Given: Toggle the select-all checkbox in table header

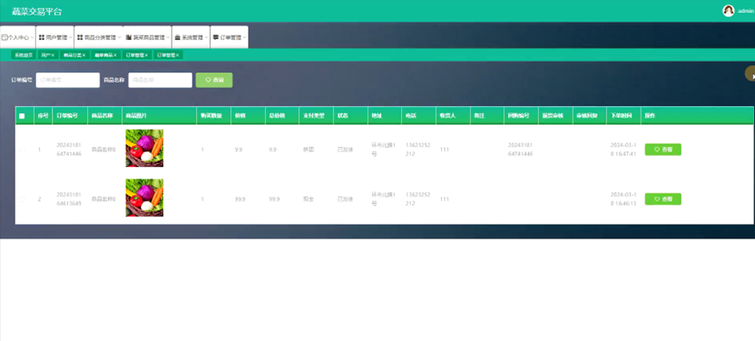Looking at the screenshot, I should coord(22,116).
